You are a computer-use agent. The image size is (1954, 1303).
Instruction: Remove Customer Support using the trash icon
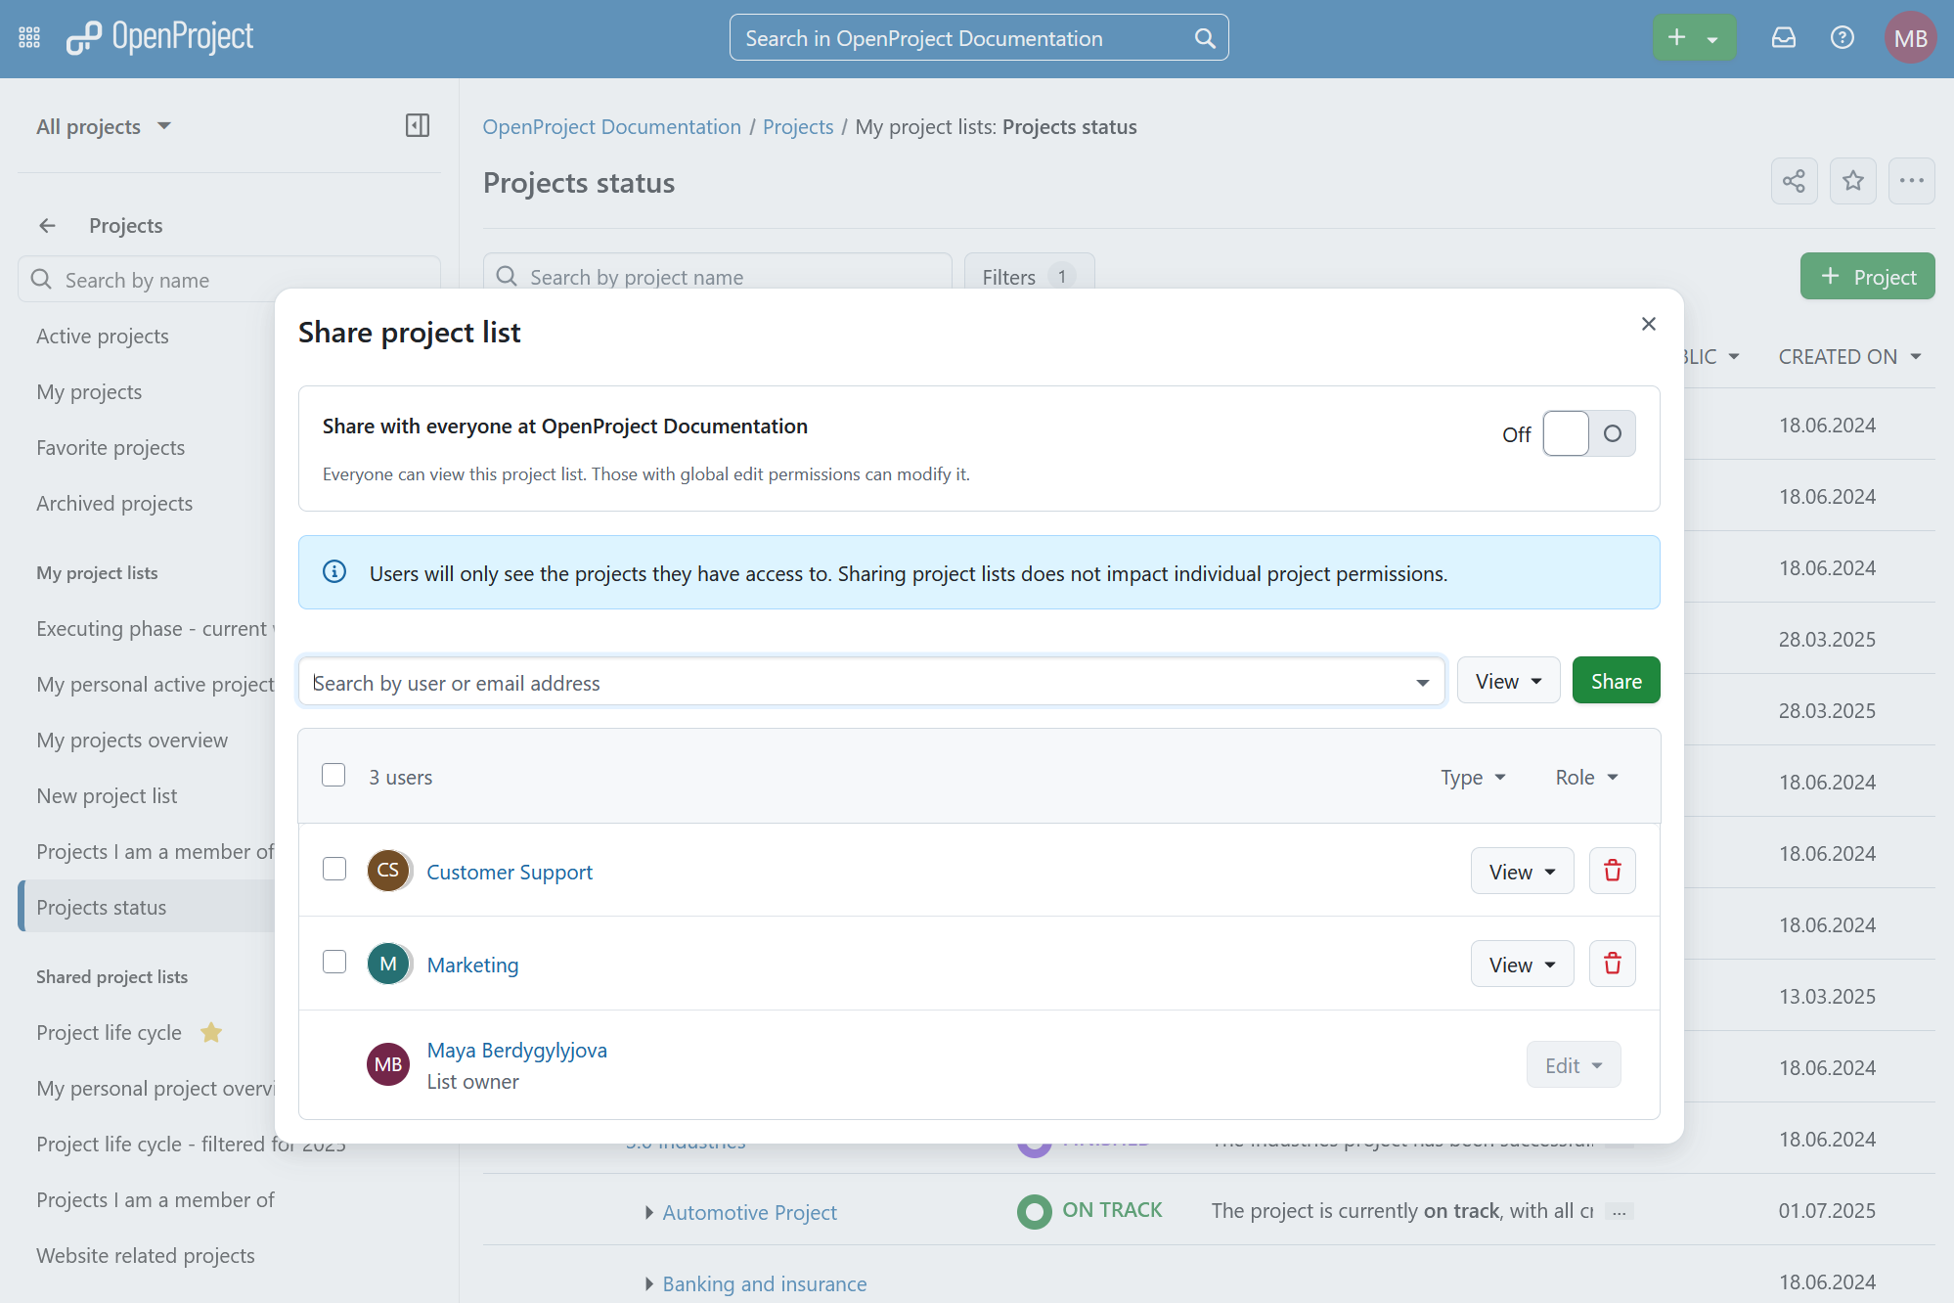point(1612,870)
